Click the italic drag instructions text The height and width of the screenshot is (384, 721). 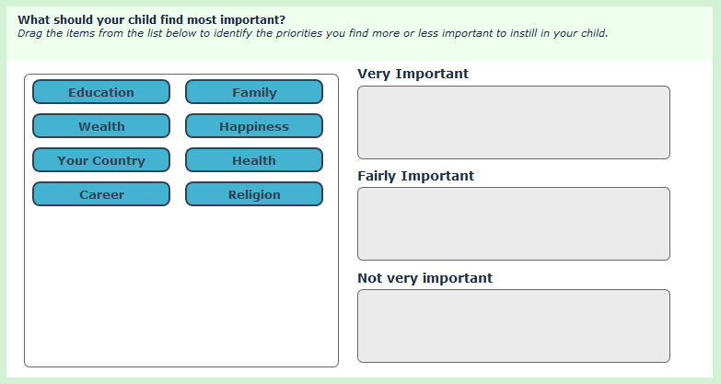313,33
